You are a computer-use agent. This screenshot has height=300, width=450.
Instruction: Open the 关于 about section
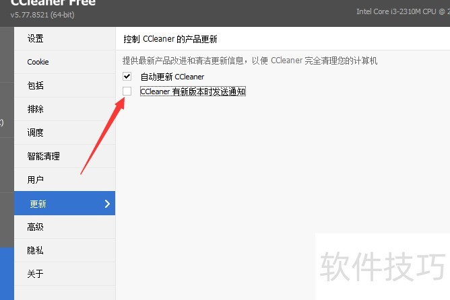65,274
